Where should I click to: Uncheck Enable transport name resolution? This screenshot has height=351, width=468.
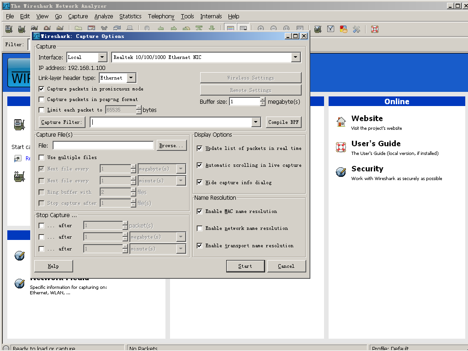[200, 245]
